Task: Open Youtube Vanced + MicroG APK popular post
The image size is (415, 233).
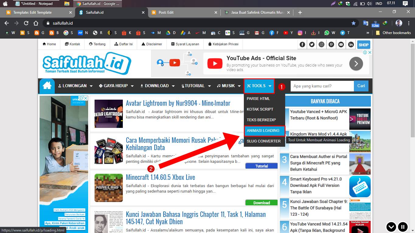Action: point(319,115)
